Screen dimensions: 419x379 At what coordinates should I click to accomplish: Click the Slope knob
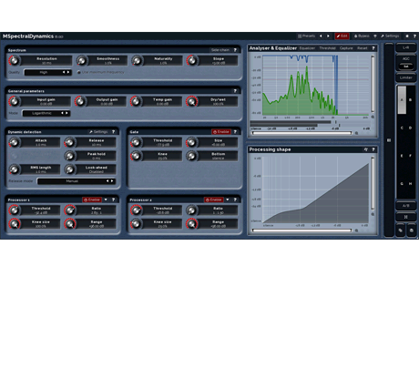tap(192, 60)
